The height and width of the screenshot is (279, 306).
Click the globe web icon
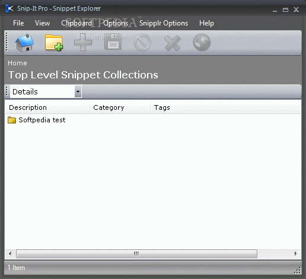coord(202,42)
